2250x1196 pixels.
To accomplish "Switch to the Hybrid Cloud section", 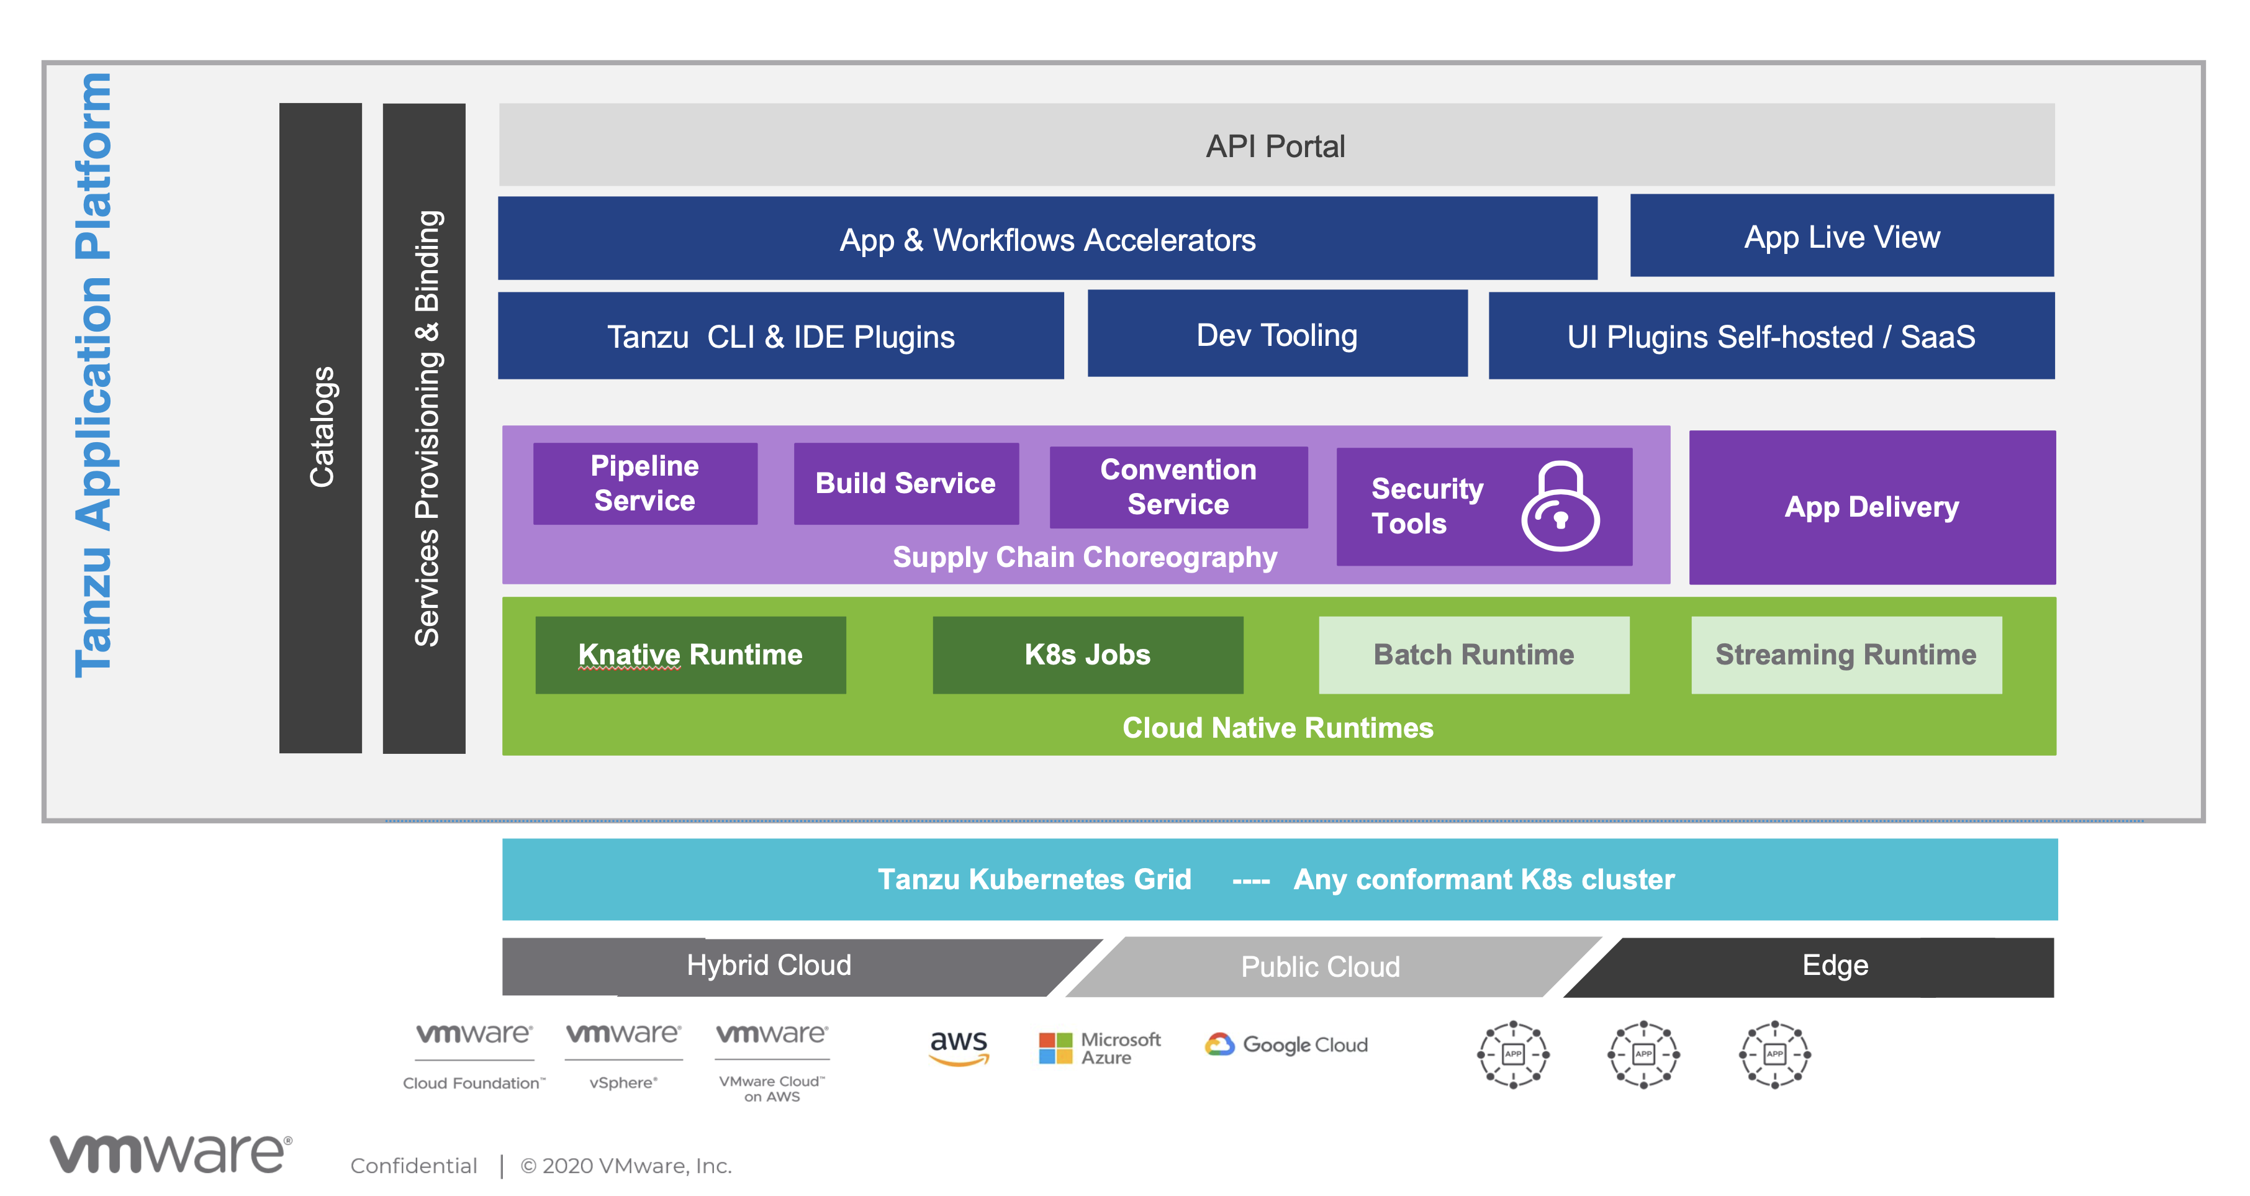I will pos(769,966).
